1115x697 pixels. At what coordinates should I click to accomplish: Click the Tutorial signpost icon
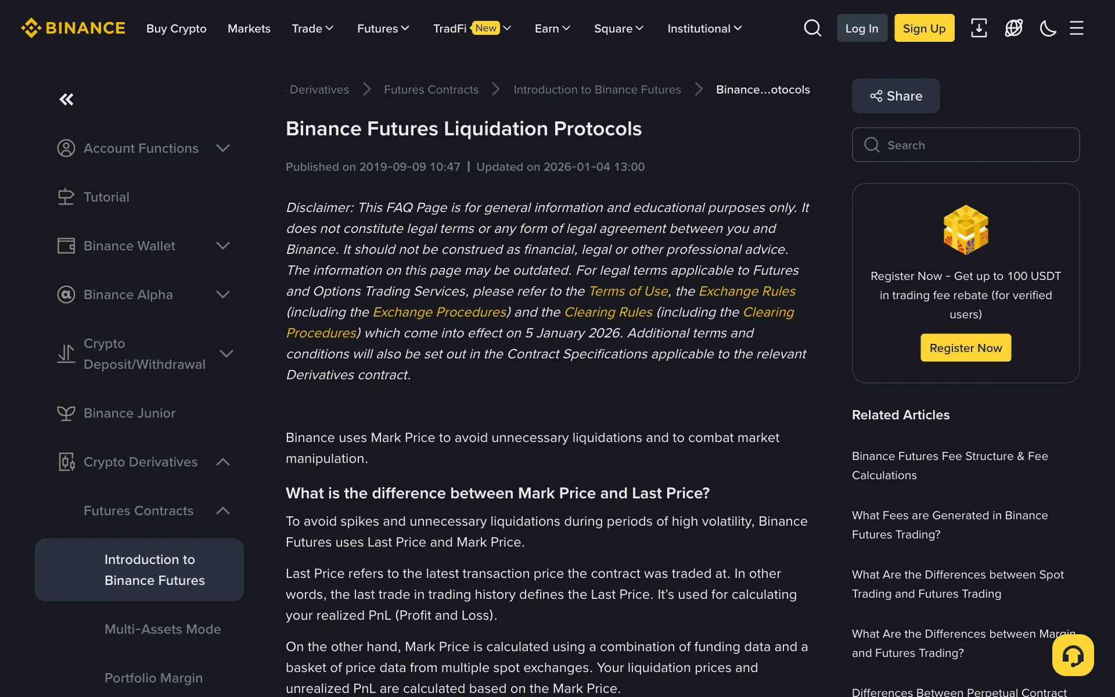66,197
